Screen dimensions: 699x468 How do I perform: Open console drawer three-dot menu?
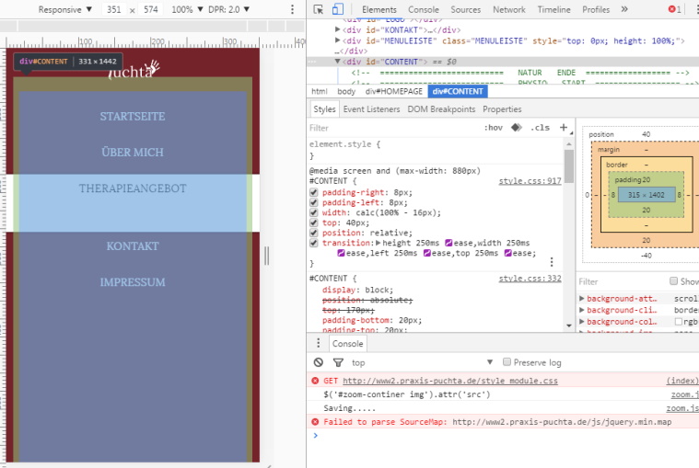click(318, 343)
